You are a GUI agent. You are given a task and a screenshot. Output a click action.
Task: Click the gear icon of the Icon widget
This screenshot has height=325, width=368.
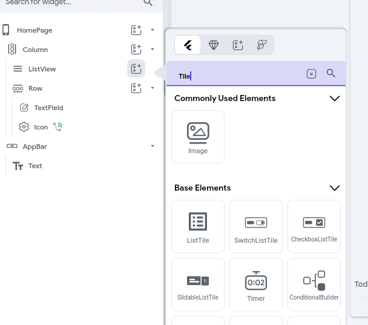click(x=24, y=127)
